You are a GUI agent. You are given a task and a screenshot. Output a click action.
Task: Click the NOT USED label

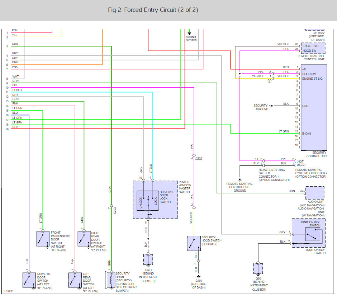[x=301, y=163]
